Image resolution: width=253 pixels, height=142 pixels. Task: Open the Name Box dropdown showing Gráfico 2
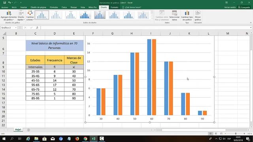point(16,28)
